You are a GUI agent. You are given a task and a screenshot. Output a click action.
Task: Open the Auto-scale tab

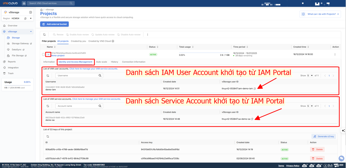click(x=101, y=62)
